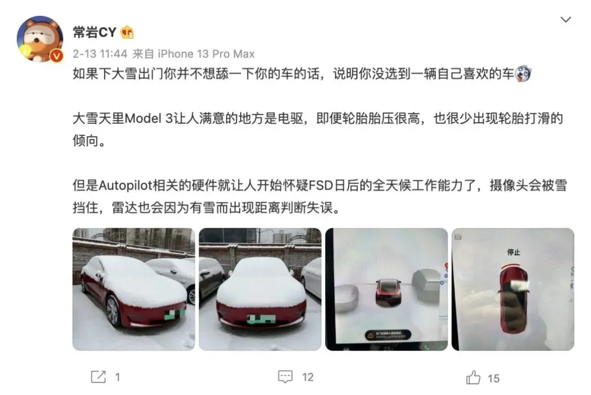This screenshot has height=395, width=591.
Task: Open the post options chevron menu
Action: [x=565, y=20]
